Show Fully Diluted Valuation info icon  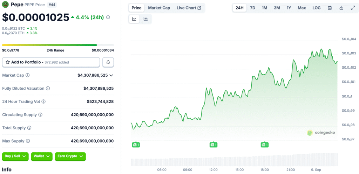coord(48,88)
